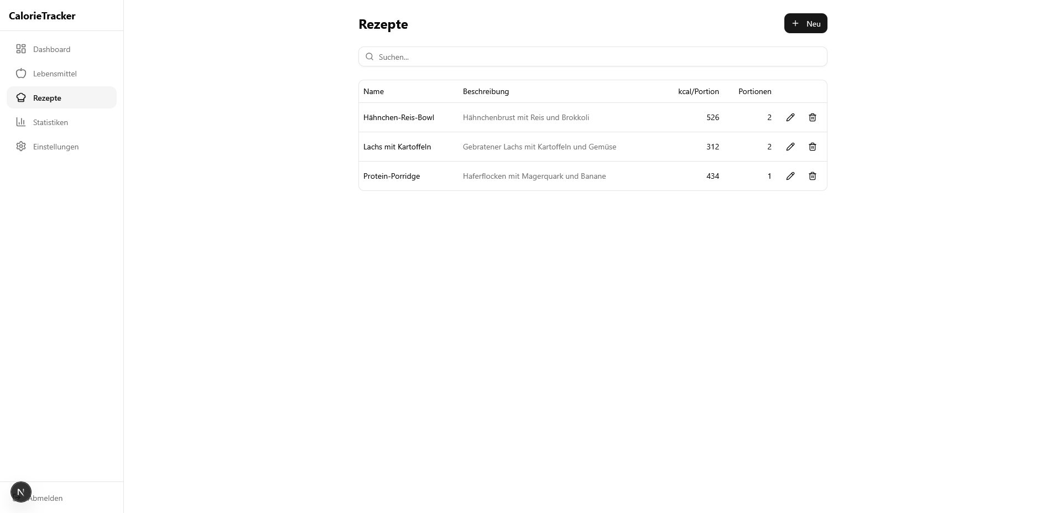1062x513 pixels.
Task: Click Abmelden to log out
Action: tap(50, 498)
